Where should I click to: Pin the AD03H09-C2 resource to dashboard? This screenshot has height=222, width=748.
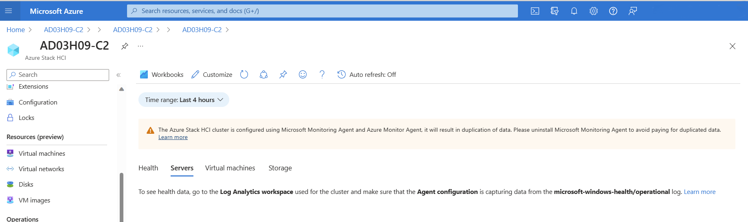[x=125, y=46]
